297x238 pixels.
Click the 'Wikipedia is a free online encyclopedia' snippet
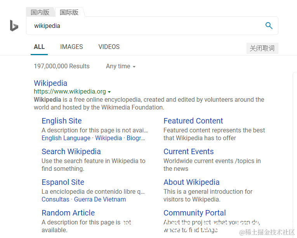point(149,103)
